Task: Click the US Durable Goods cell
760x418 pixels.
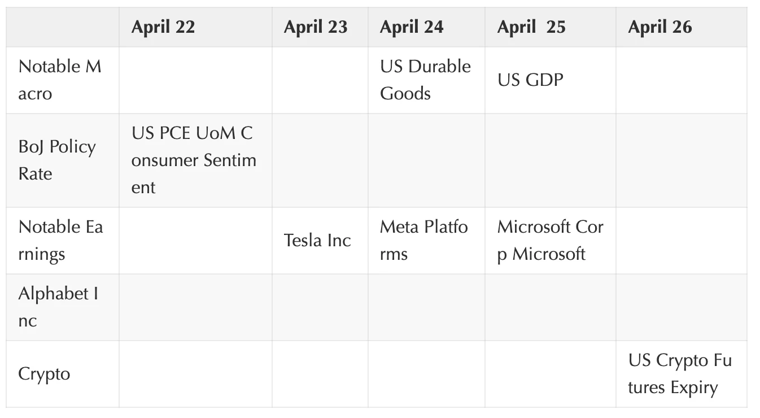Action: tap(425, 80)
